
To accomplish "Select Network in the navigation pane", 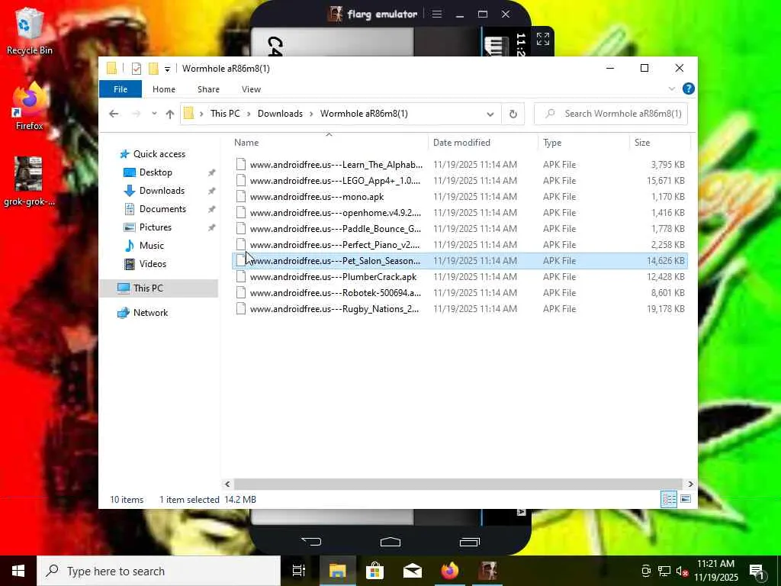I will pyautogui.click(x=150, y=312).
